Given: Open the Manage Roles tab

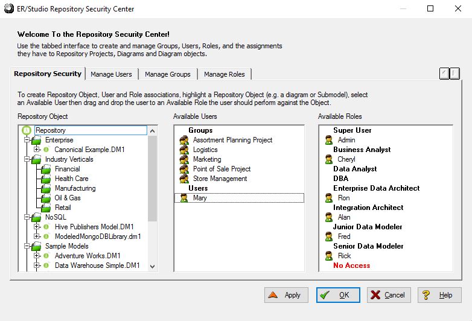Looking at the screenshot, I should [x=224, y=74].
